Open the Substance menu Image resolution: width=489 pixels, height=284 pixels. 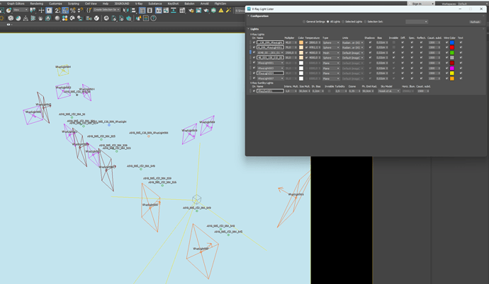(155, 4)
